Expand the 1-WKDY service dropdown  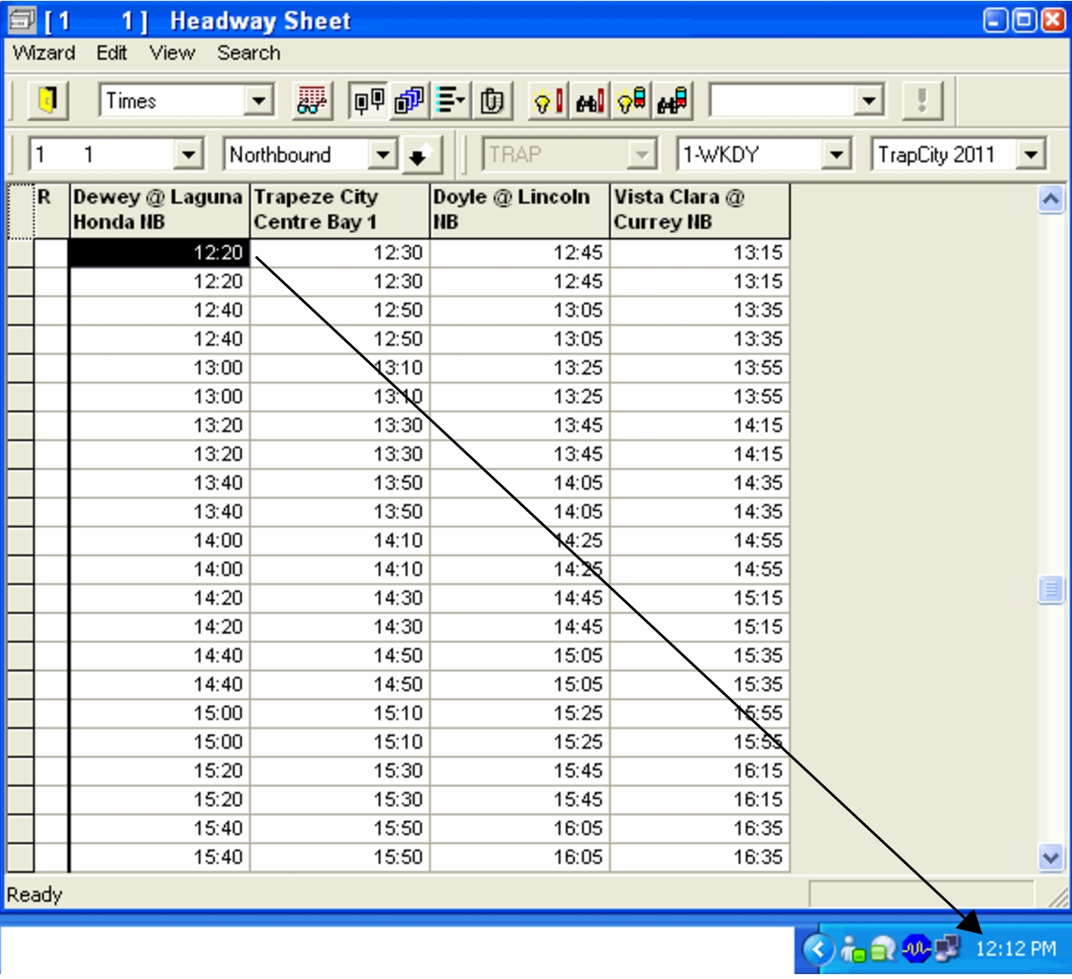coord(835,155)
